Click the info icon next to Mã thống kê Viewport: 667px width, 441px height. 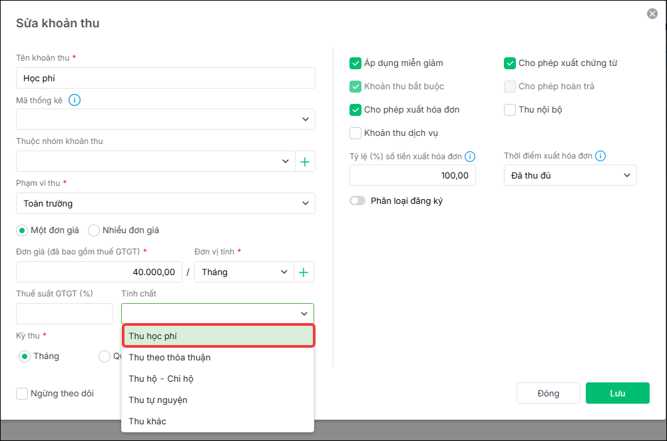pyautogui.click(x=75, y=101)
